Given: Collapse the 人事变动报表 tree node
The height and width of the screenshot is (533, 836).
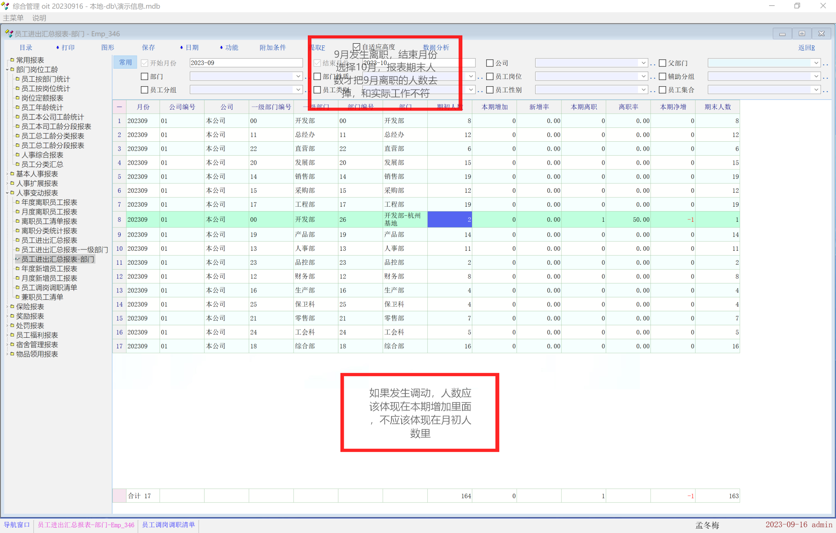Looking at the screenshot, I should pyautogui.click(x=7, y=193).
